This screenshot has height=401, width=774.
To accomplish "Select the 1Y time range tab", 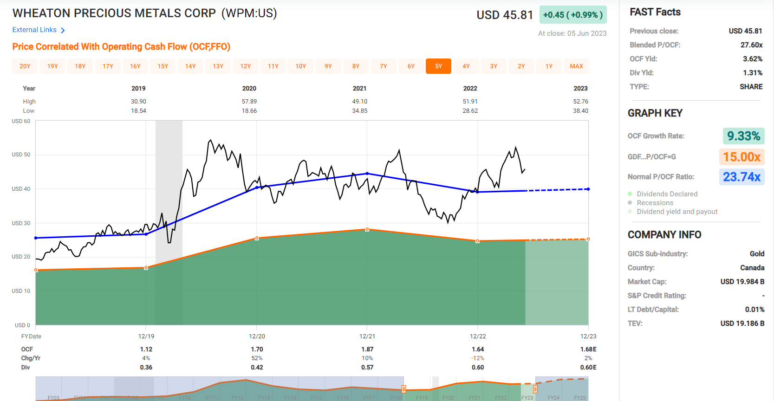I will (x=549, y=66).
